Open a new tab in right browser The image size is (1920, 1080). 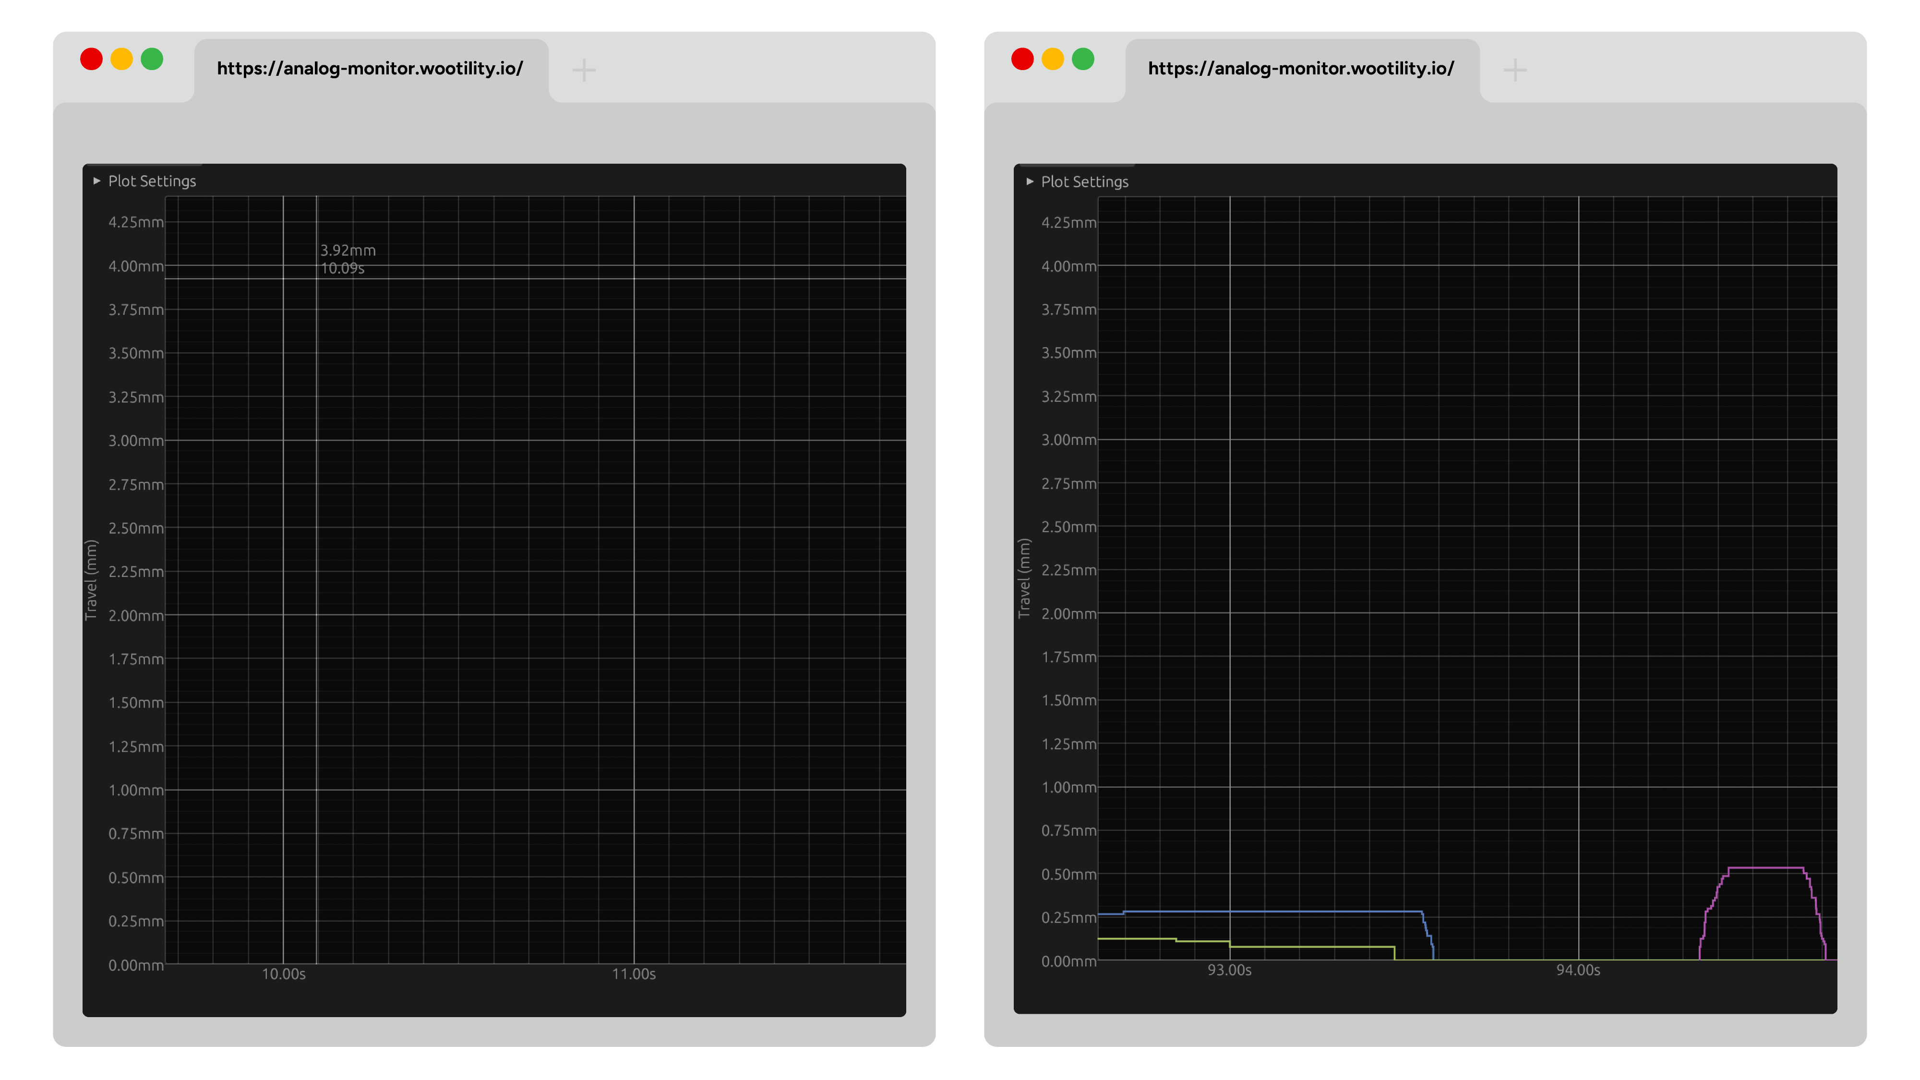pos(1514,70)
